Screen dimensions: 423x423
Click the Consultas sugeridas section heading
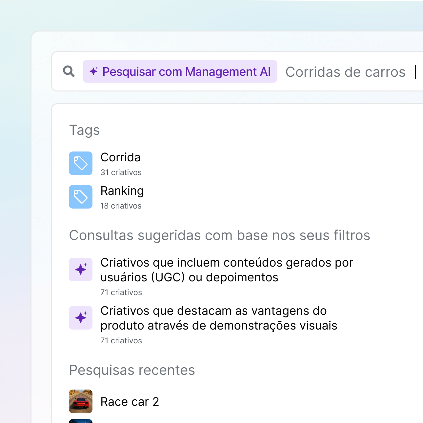pos(219,235)
